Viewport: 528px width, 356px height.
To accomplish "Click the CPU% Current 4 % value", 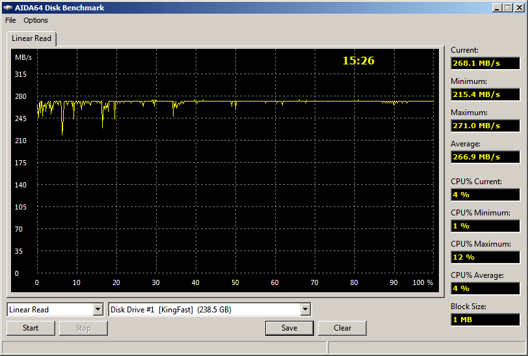I will click(485, 195).
